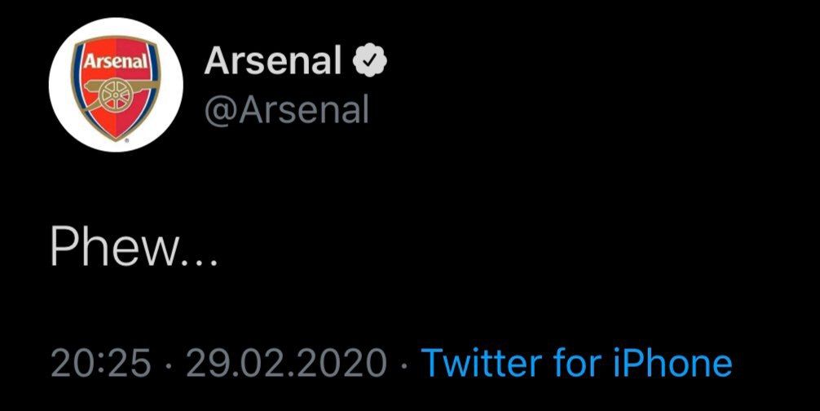Open the Twitter for iPhone source link
Viewport: 820px width, 411px height.
pyautogui.click(x=577, y=364)
